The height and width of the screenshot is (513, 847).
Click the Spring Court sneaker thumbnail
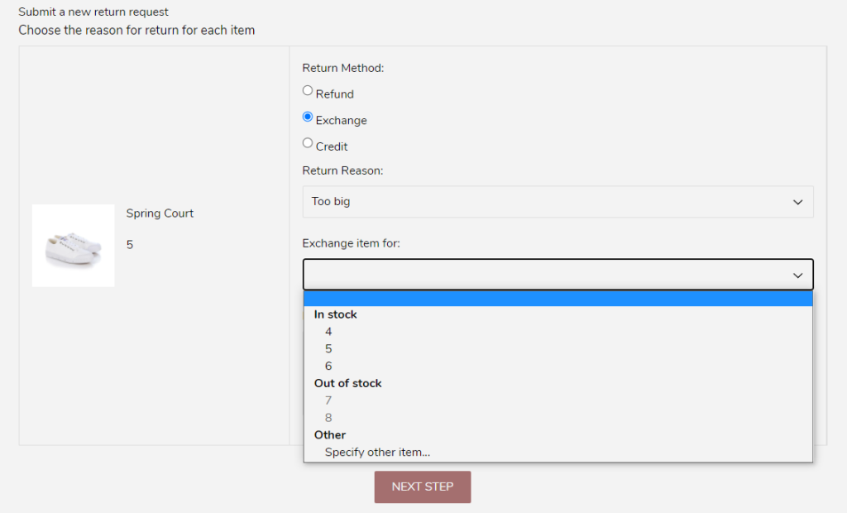coord(74,246)
